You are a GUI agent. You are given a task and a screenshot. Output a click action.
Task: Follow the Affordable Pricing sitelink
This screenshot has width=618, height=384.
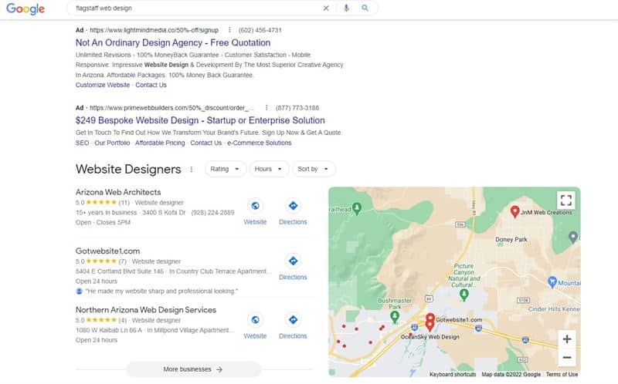(160, 143)
